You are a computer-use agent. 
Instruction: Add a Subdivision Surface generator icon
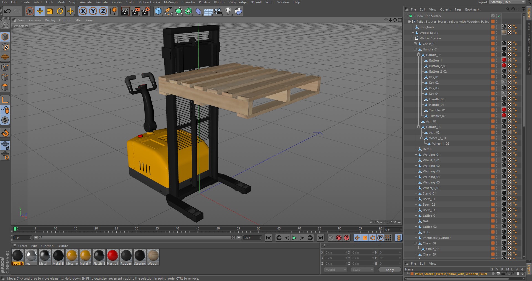pyautogui.click(x=178, y=11)
